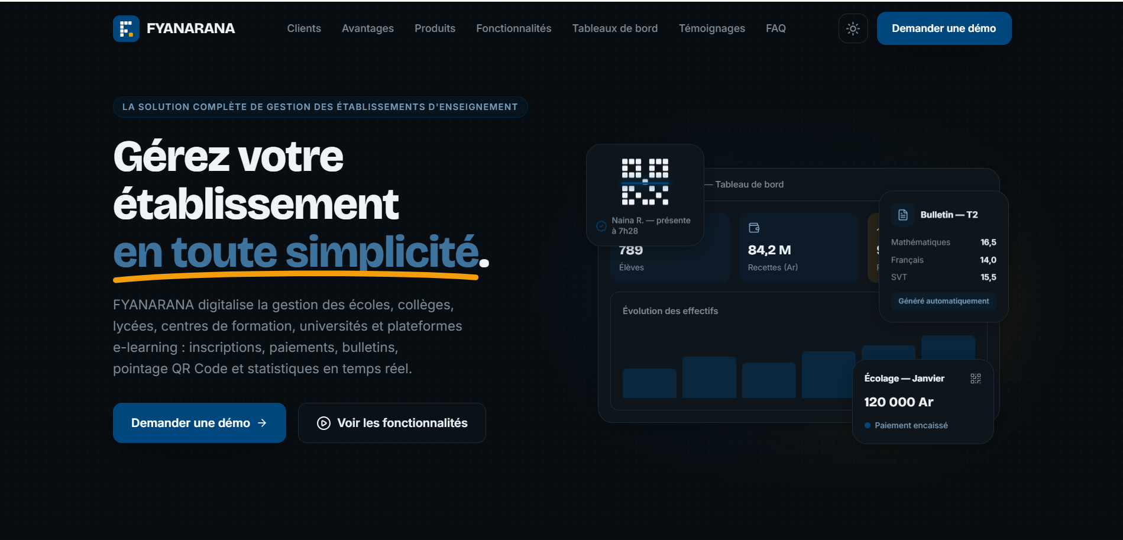Click the large QR code graphic
The image size is (1123, 540).
pyautogui.click(x=645, y=182)
